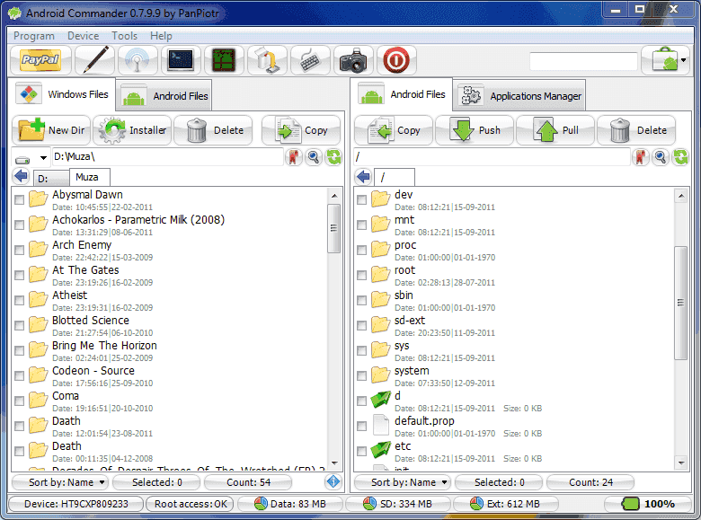Click the D:\Muza\ path field
The height and width of the screenshot is (520, 701).
click(167, 157)
